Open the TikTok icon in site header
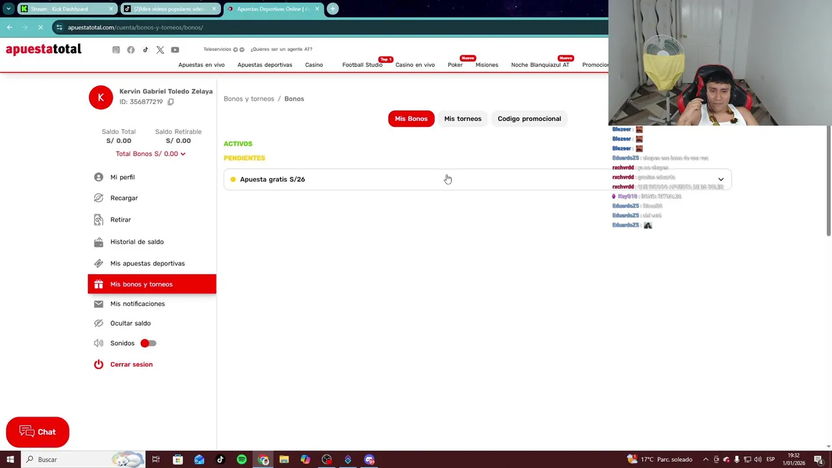Screen dimensions: 832x468 146,50
